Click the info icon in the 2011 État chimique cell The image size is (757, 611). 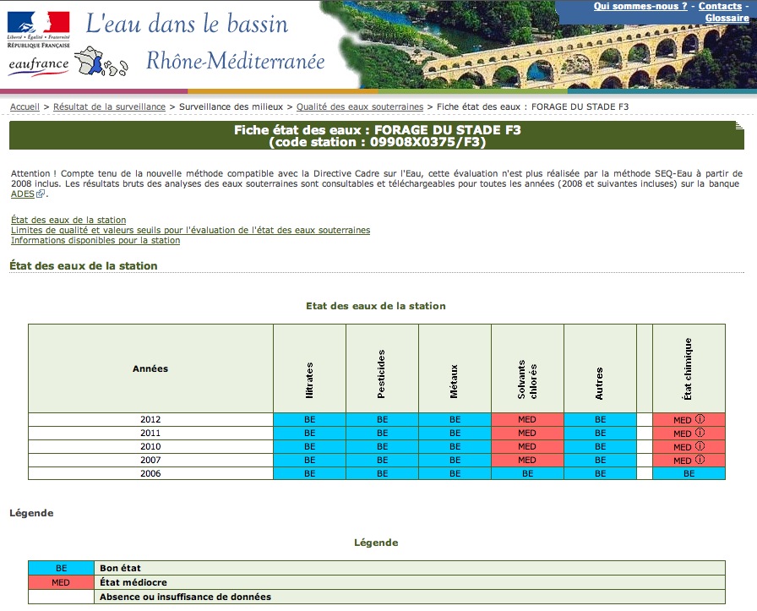point(700,433)
